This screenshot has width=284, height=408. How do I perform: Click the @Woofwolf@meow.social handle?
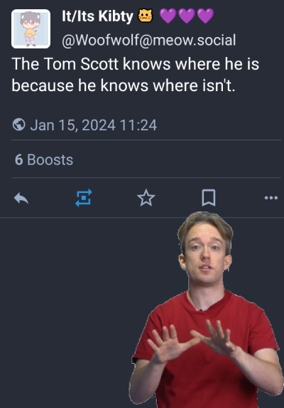pos(149,40)
